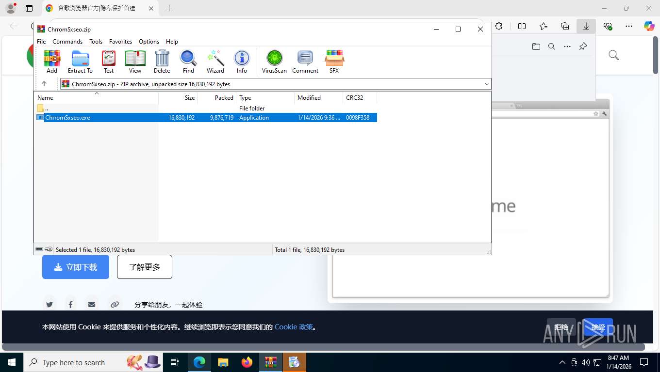This screenshot has width=660, height=372.
Task: Share via the Twitter icon
Action: 49,304
